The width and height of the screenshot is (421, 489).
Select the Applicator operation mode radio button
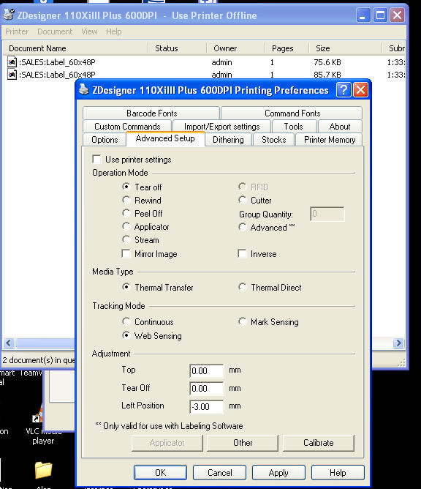pyautogui.click(x=126, y=226)
